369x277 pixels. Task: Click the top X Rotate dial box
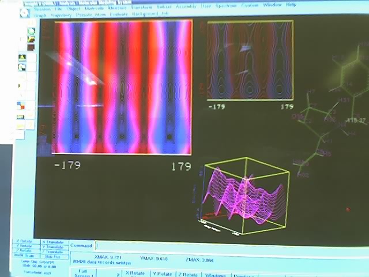tap(26, 241)
